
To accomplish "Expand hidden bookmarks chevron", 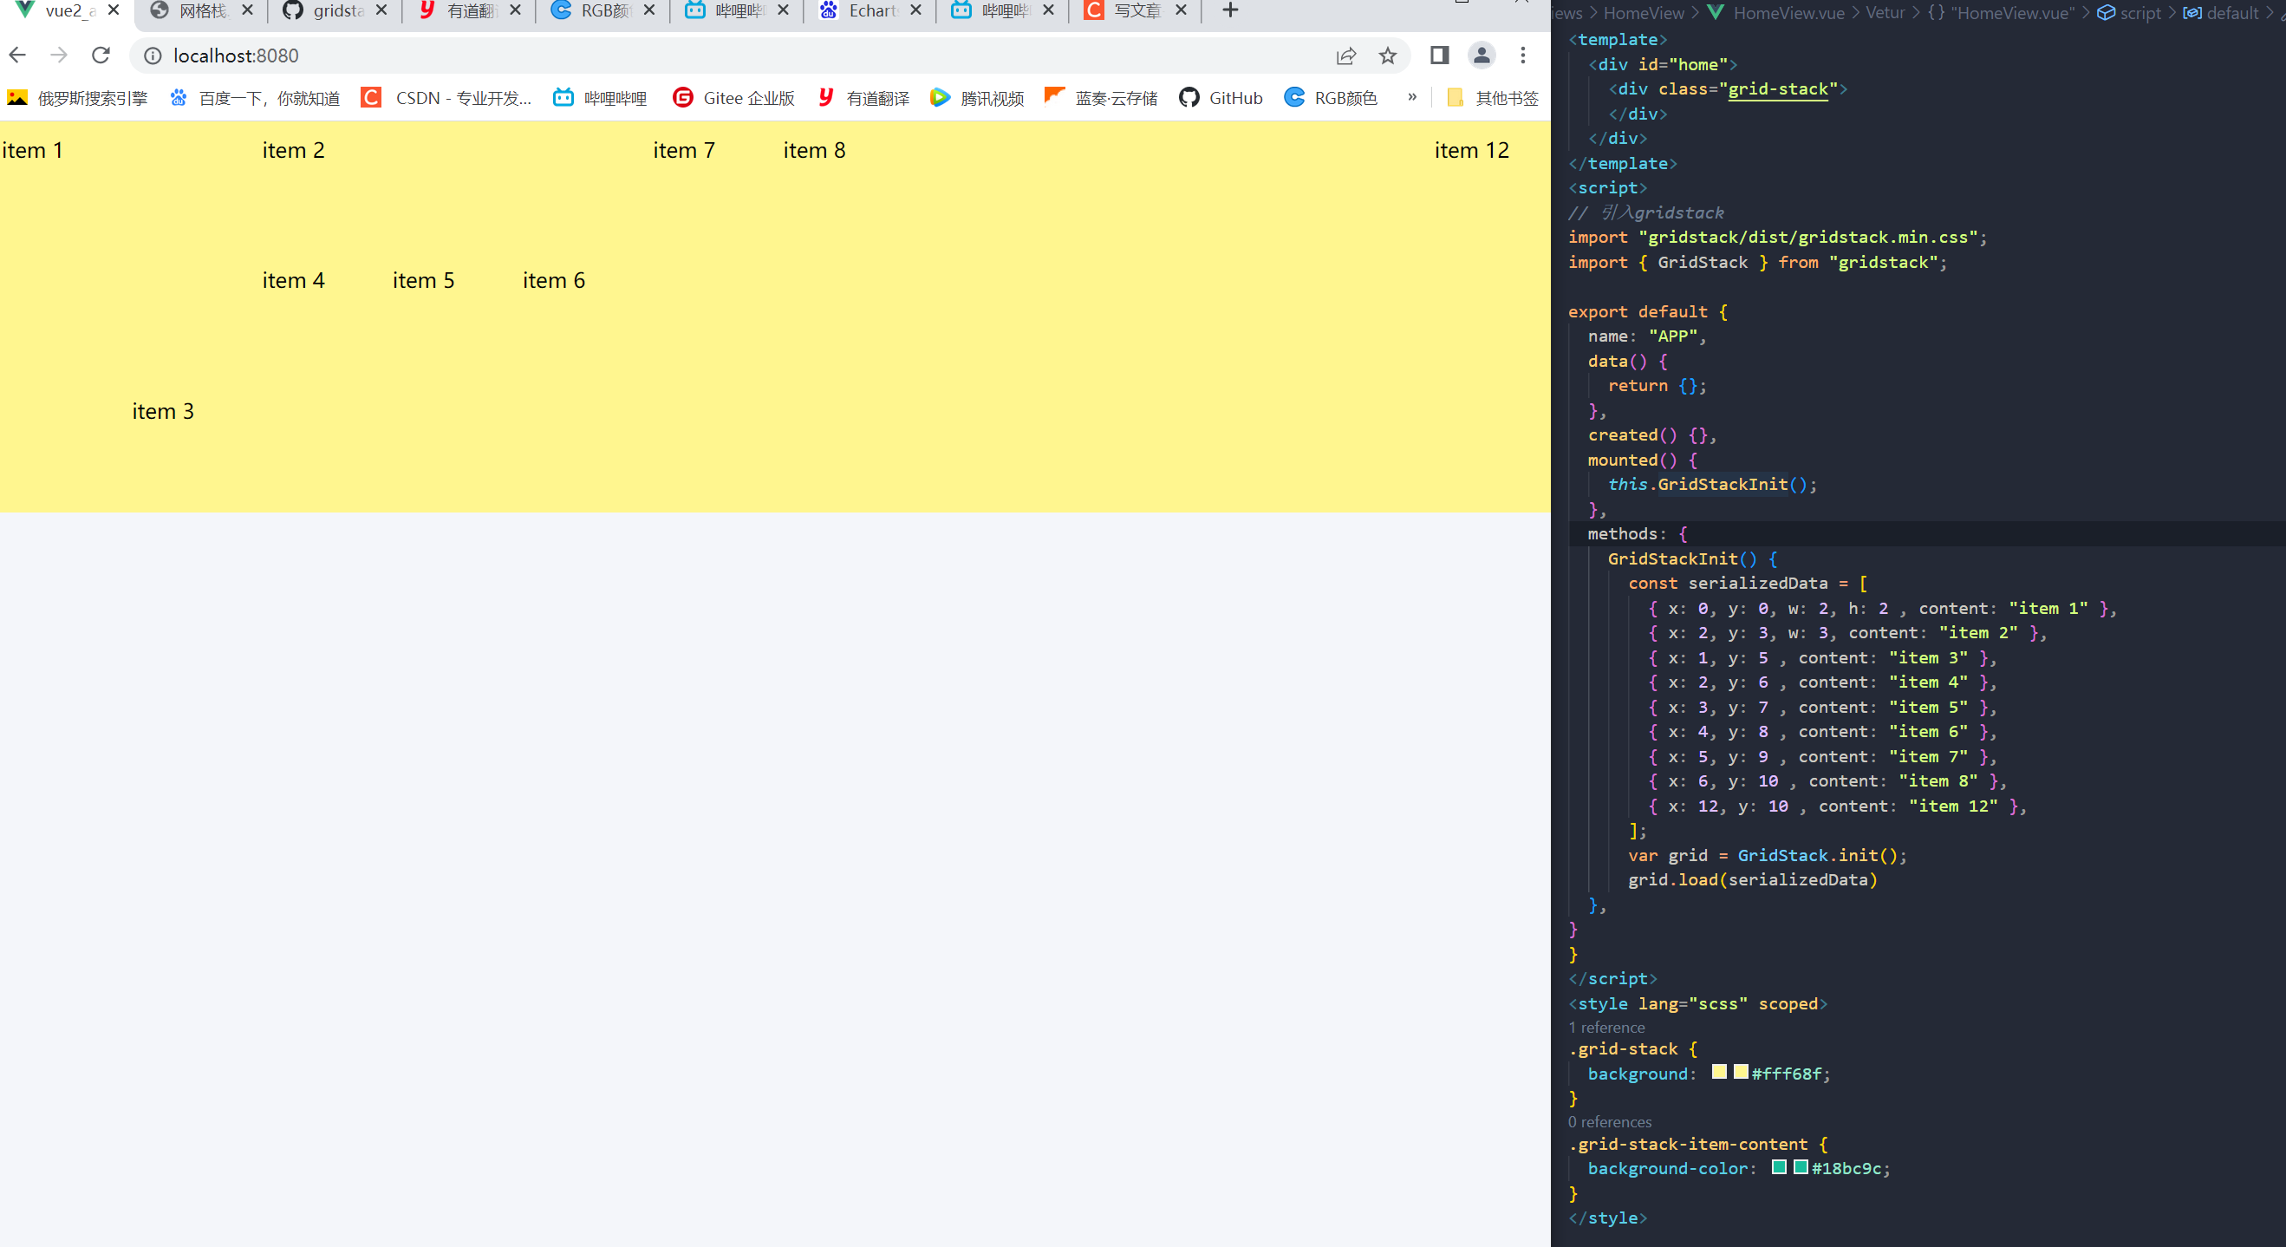I will pos(1411,97).
